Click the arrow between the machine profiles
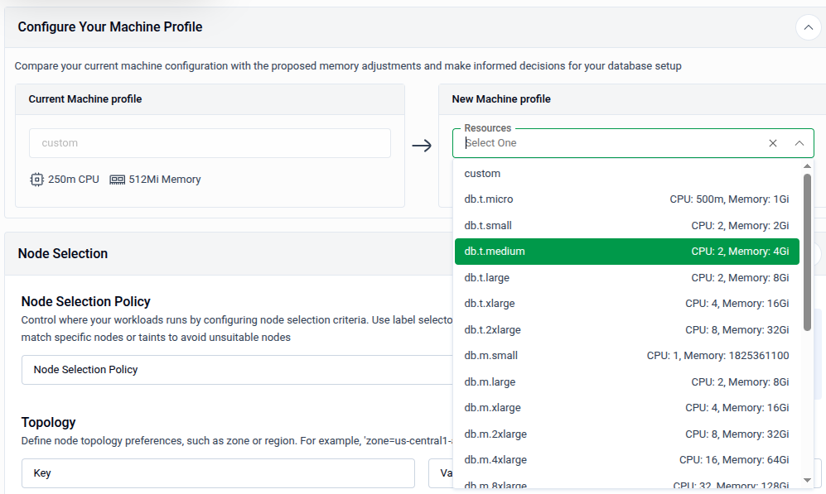 (423, 145)
